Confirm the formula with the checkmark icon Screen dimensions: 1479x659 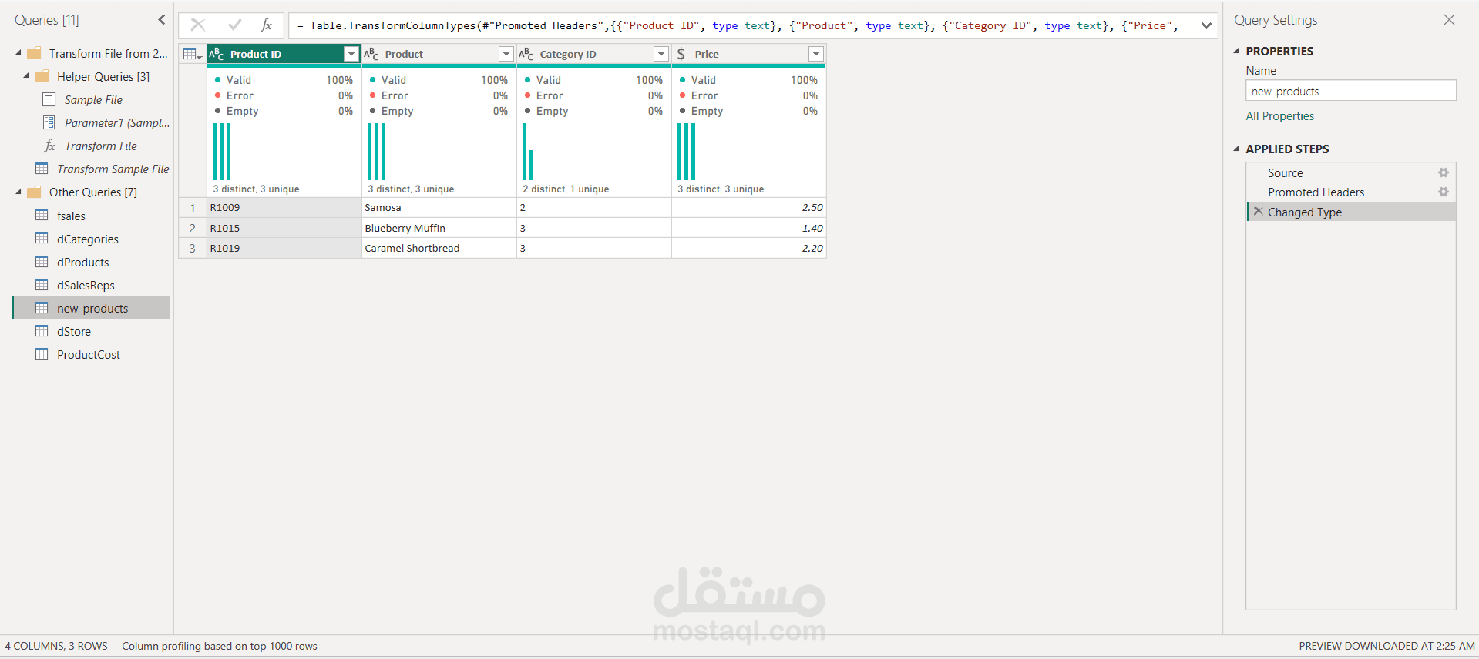[235, 25]
